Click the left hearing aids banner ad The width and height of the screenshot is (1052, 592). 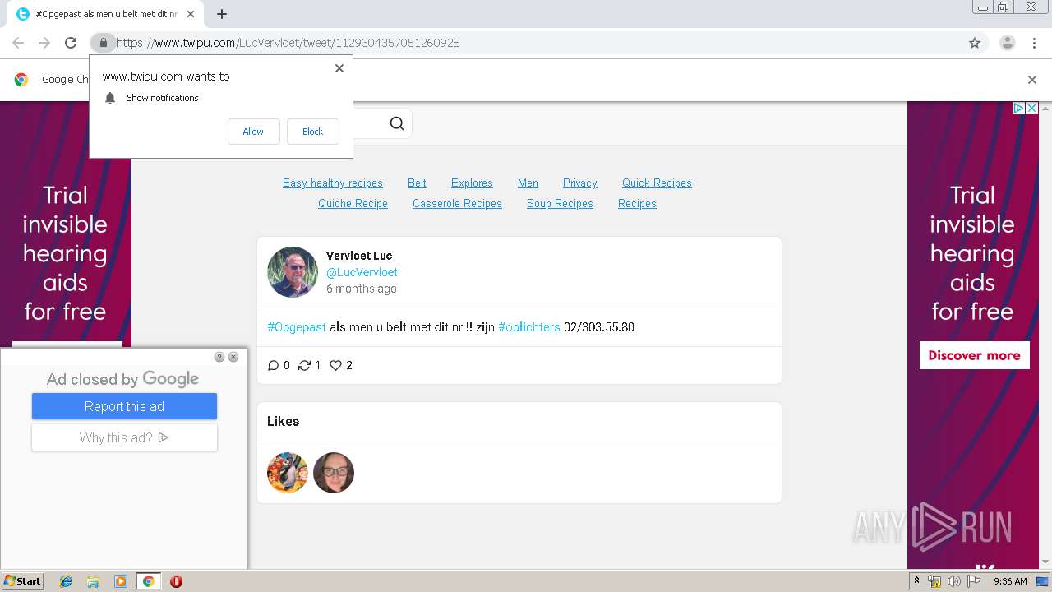[x=66, y=252]
